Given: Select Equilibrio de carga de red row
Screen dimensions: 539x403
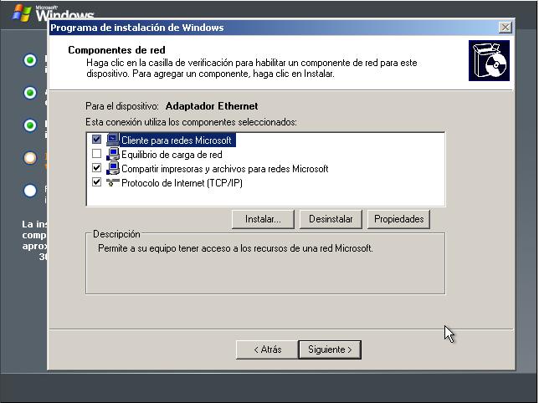Looking at the screenshot, I should 172,155.
